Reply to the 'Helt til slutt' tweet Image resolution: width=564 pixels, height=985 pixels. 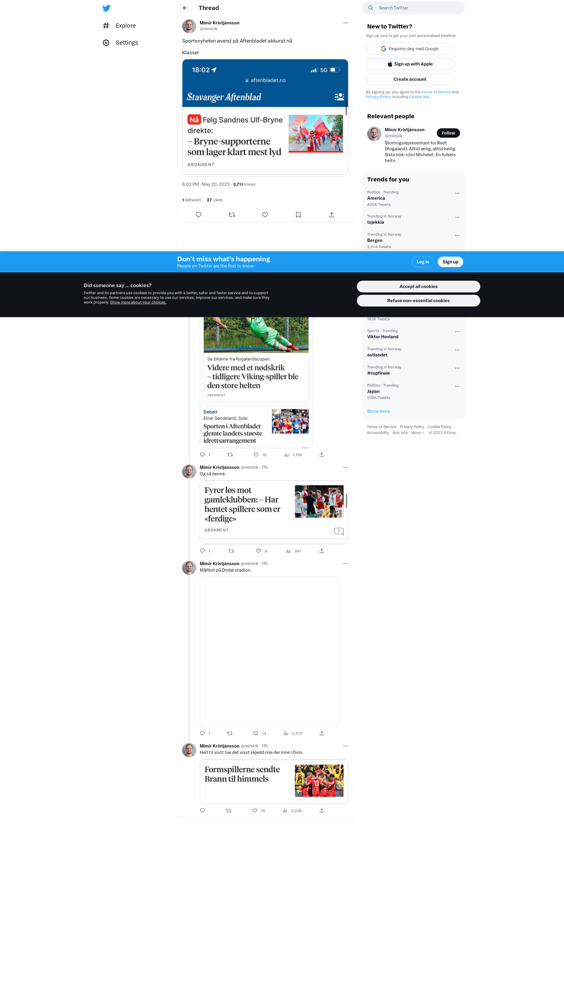coord(202,810)
